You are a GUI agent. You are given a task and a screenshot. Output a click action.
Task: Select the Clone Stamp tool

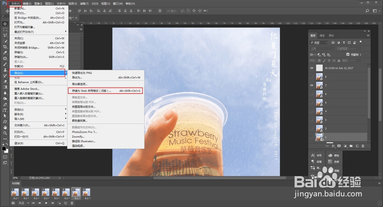tap(5, 70)
